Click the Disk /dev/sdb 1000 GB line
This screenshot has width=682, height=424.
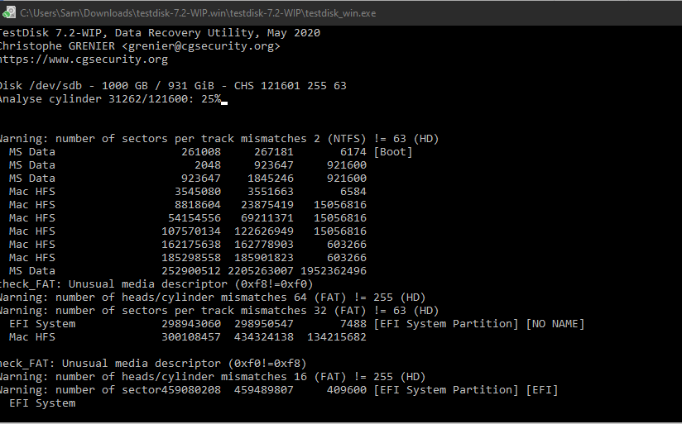tap(172, 86)
